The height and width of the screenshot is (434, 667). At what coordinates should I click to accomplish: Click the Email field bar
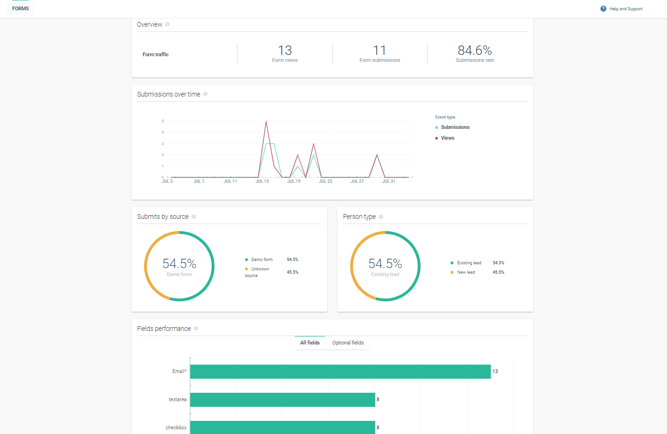point(340,372)
